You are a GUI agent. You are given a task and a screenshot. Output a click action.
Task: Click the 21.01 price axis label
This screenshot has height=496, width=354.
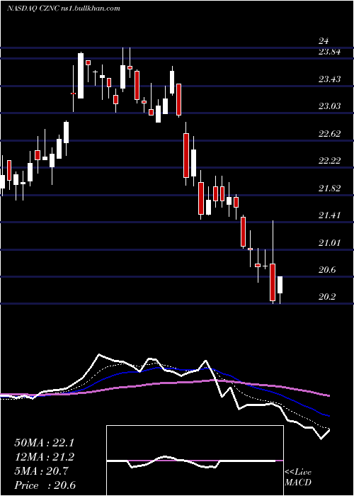(x=330, y=243)
